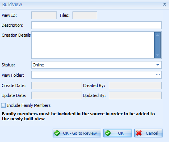Click the family members warning note
The height and width of the screenshot is (142, 169).
tap(78, 116)
